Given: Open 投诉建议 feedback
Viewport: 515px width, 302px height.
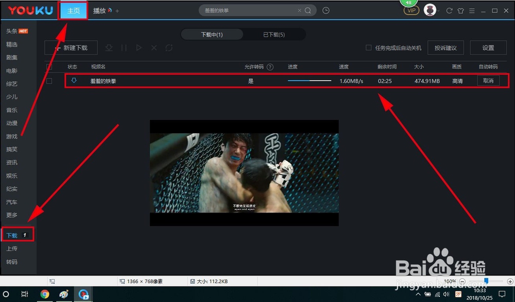Looking at the screenshot, I should click(445, 48).
